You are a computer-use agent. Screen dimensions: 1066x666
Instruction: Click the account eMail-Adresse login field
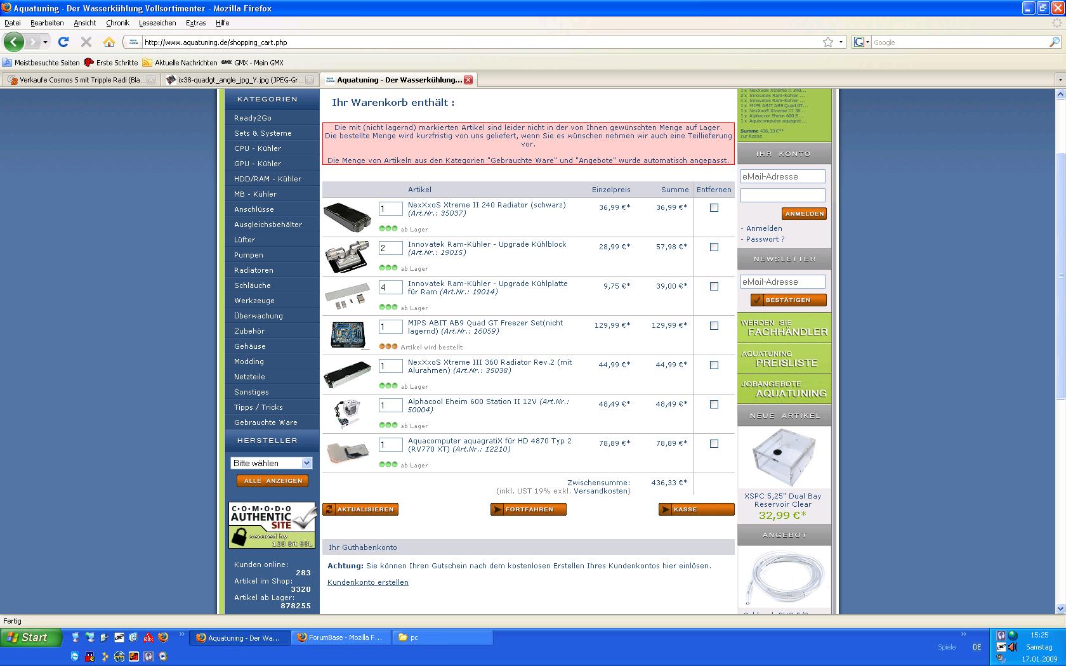pyautogui.click(x=783, y=176)
